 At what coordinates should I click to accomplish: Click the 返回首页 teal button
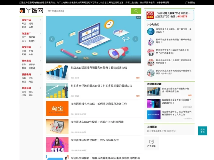pos(202,131)
